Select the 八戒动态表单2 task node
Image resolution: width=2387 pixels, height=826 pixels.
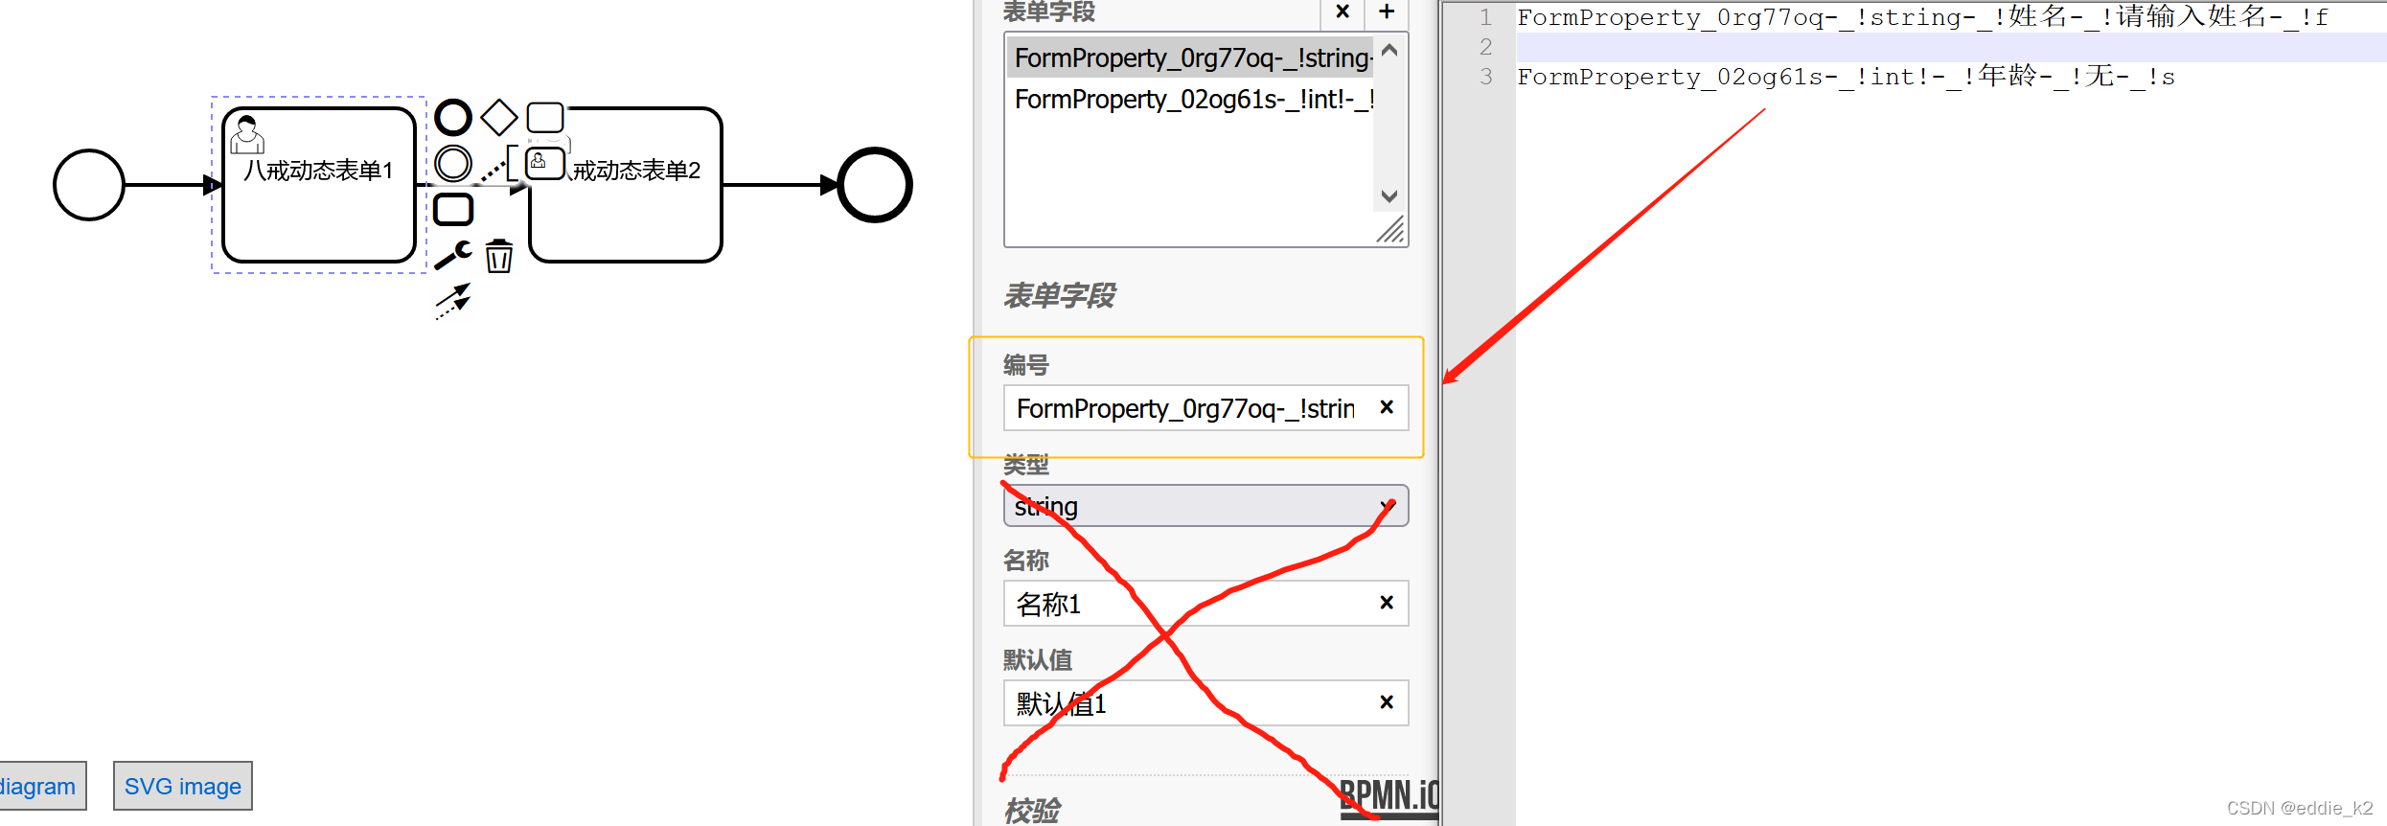point(626,185)
